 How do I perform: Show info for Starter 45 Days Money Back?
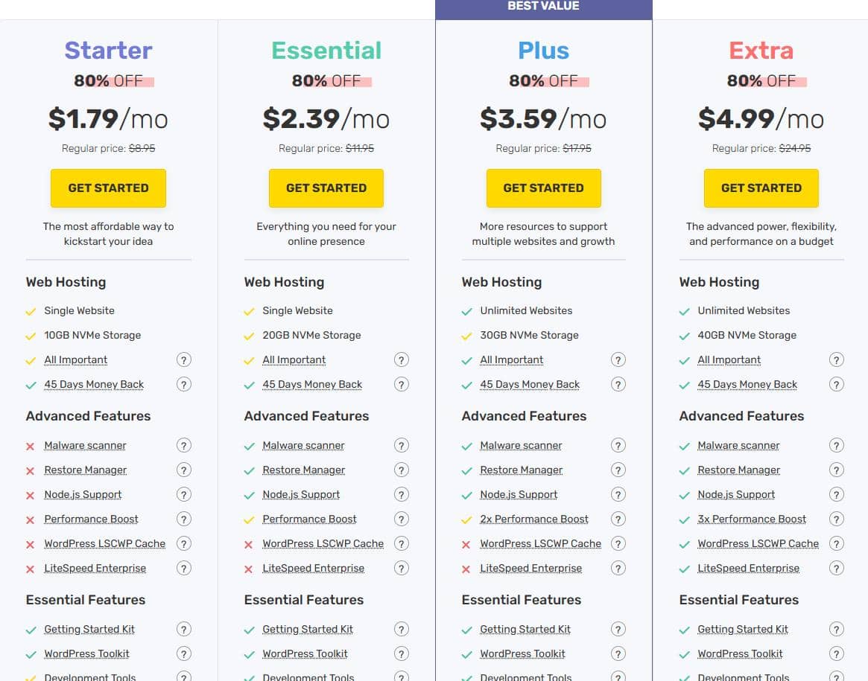point(184,385)
